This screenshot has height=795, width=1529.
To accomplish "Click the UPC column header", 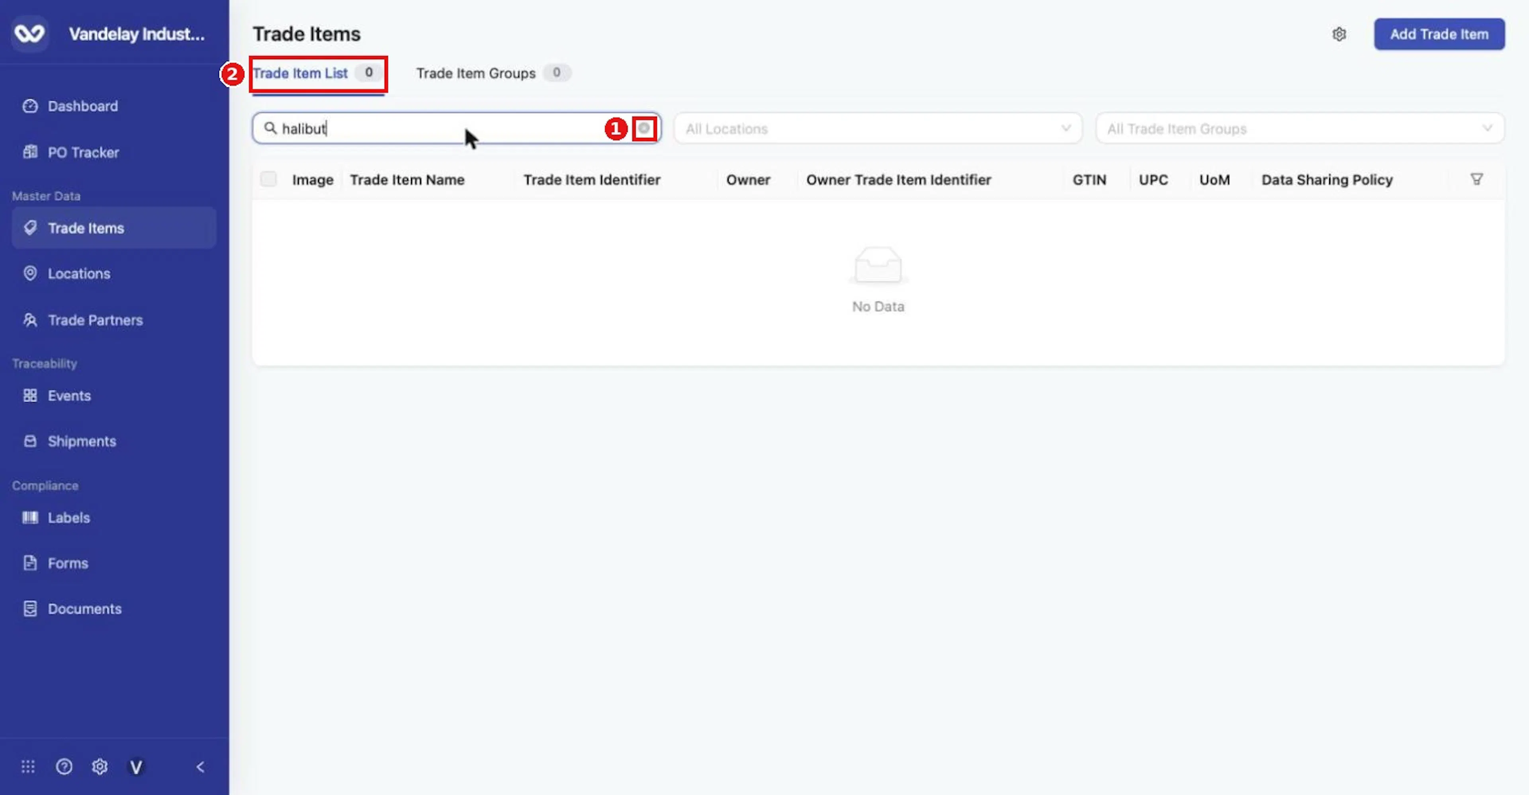I will click(1153, 180).
